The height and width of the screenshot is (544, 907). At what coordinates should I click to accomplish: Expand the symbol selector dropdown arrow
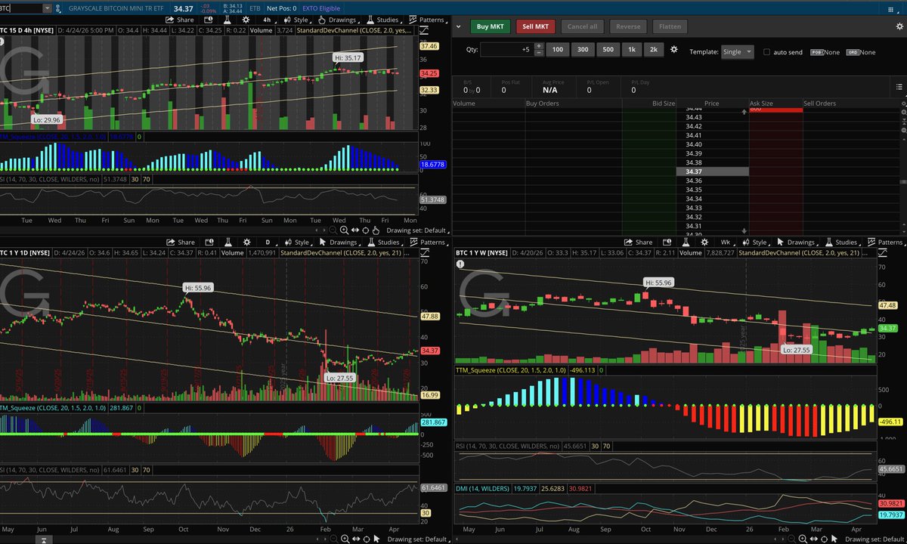click(x=48, y=8)
